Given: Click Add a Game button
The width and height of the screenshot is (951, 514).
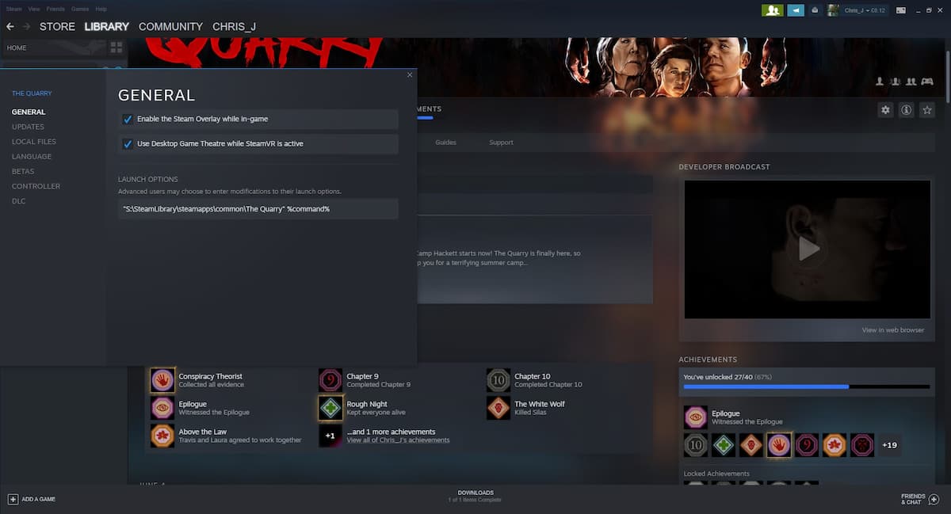Looking at the screenshot, I should point(32,499).
